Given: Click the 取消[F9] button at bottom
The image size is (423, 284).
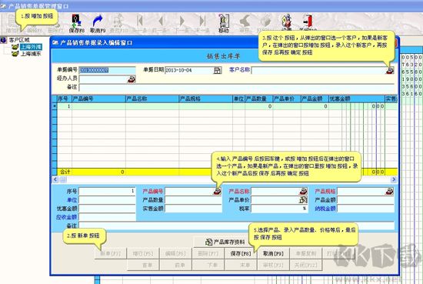Looking at the screenshot, I should coord(273,253).
